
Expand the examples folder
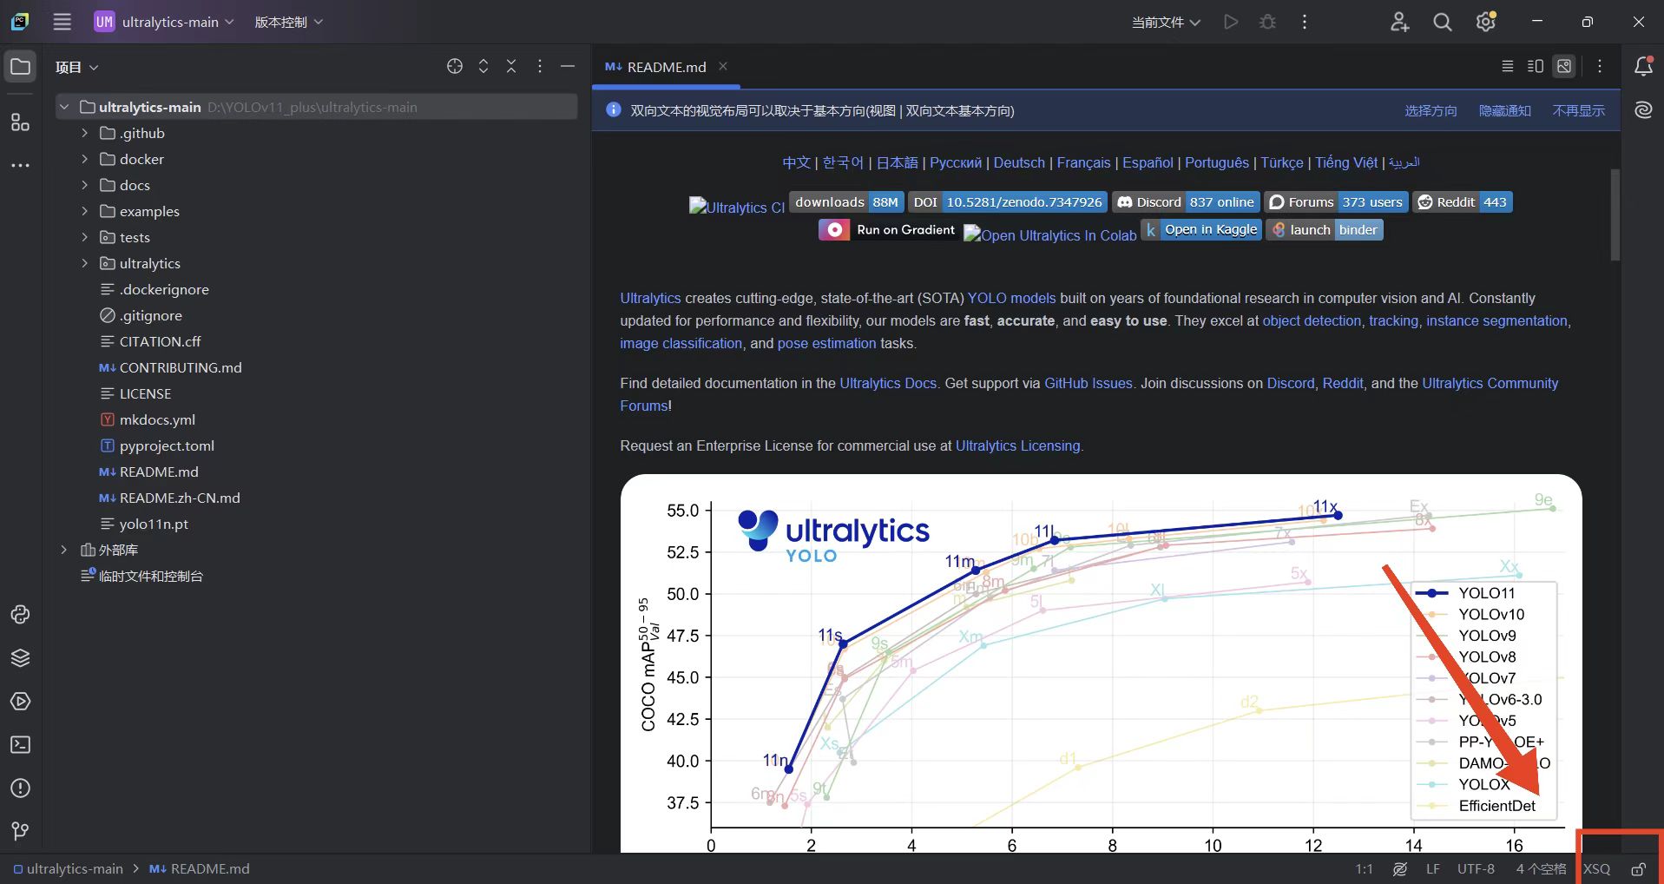click(84, 211)
